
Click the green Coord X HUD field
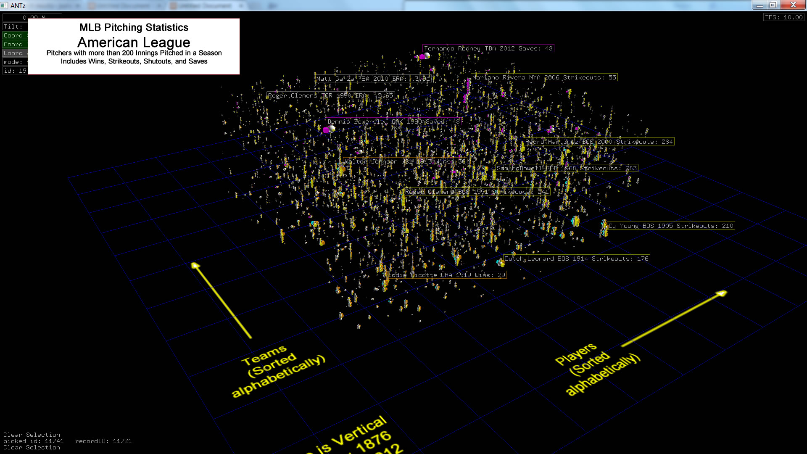(x=15, y=35)
